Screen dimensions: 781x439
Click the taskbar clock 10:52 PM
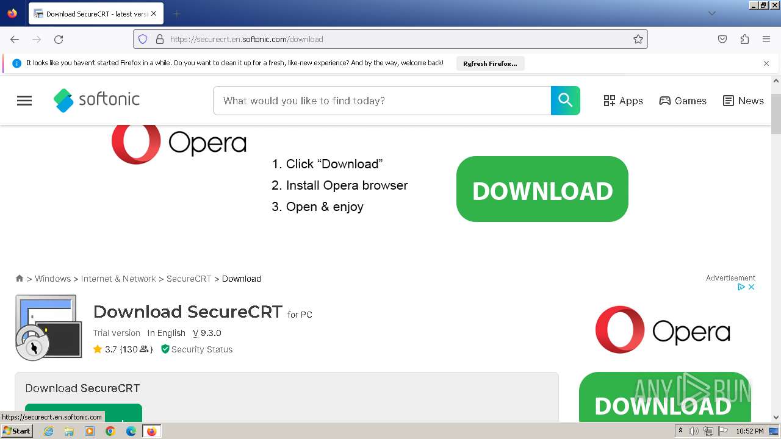(750, 431)
